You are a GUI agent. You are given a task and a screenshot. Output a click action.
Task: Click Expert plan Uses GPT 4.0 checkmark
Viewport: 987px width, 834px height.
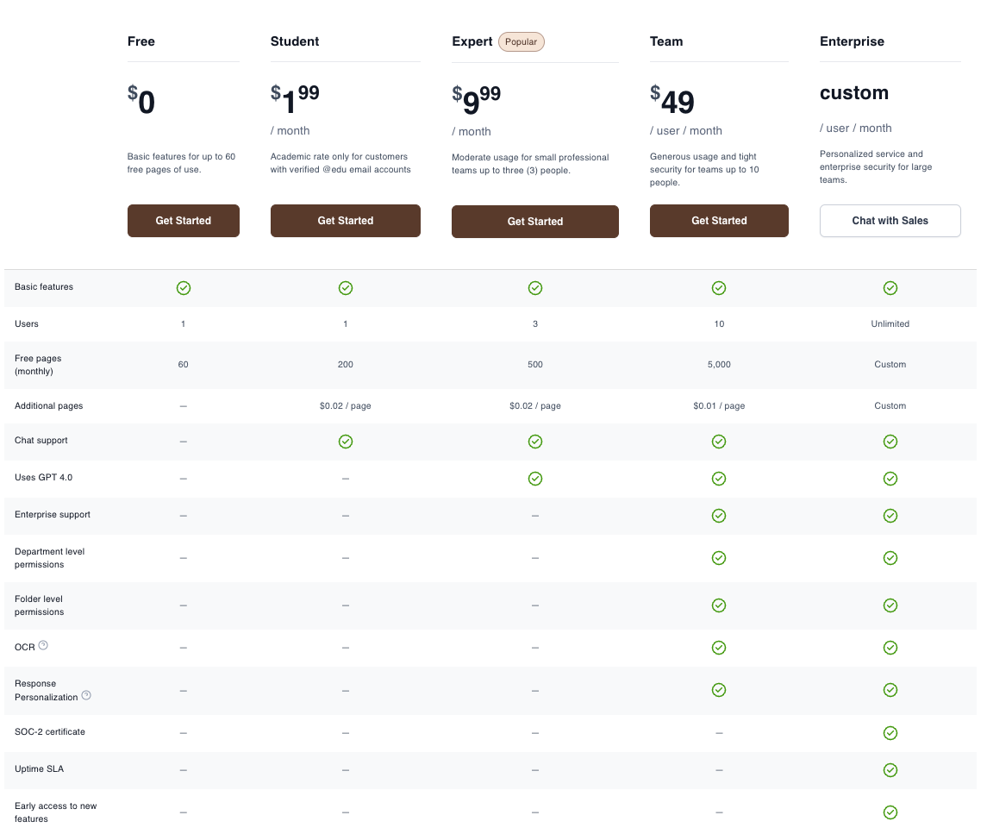pos(535,479)
